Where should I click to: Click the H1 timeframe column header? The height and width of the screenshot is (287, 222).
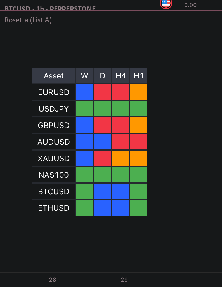pyautogui.click(x=139, y=76)
